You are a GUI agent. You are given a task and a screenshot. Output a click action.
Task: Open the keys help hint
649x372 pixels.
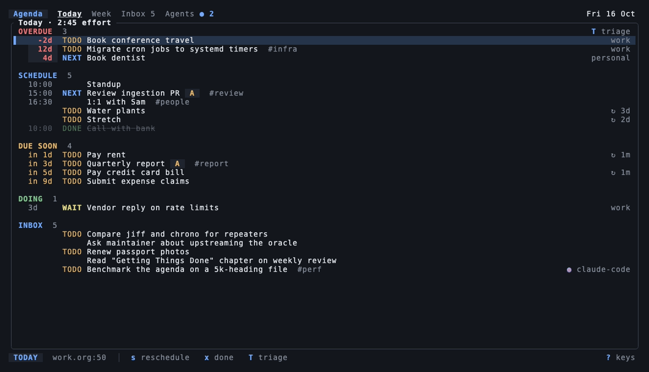[620, 357]
